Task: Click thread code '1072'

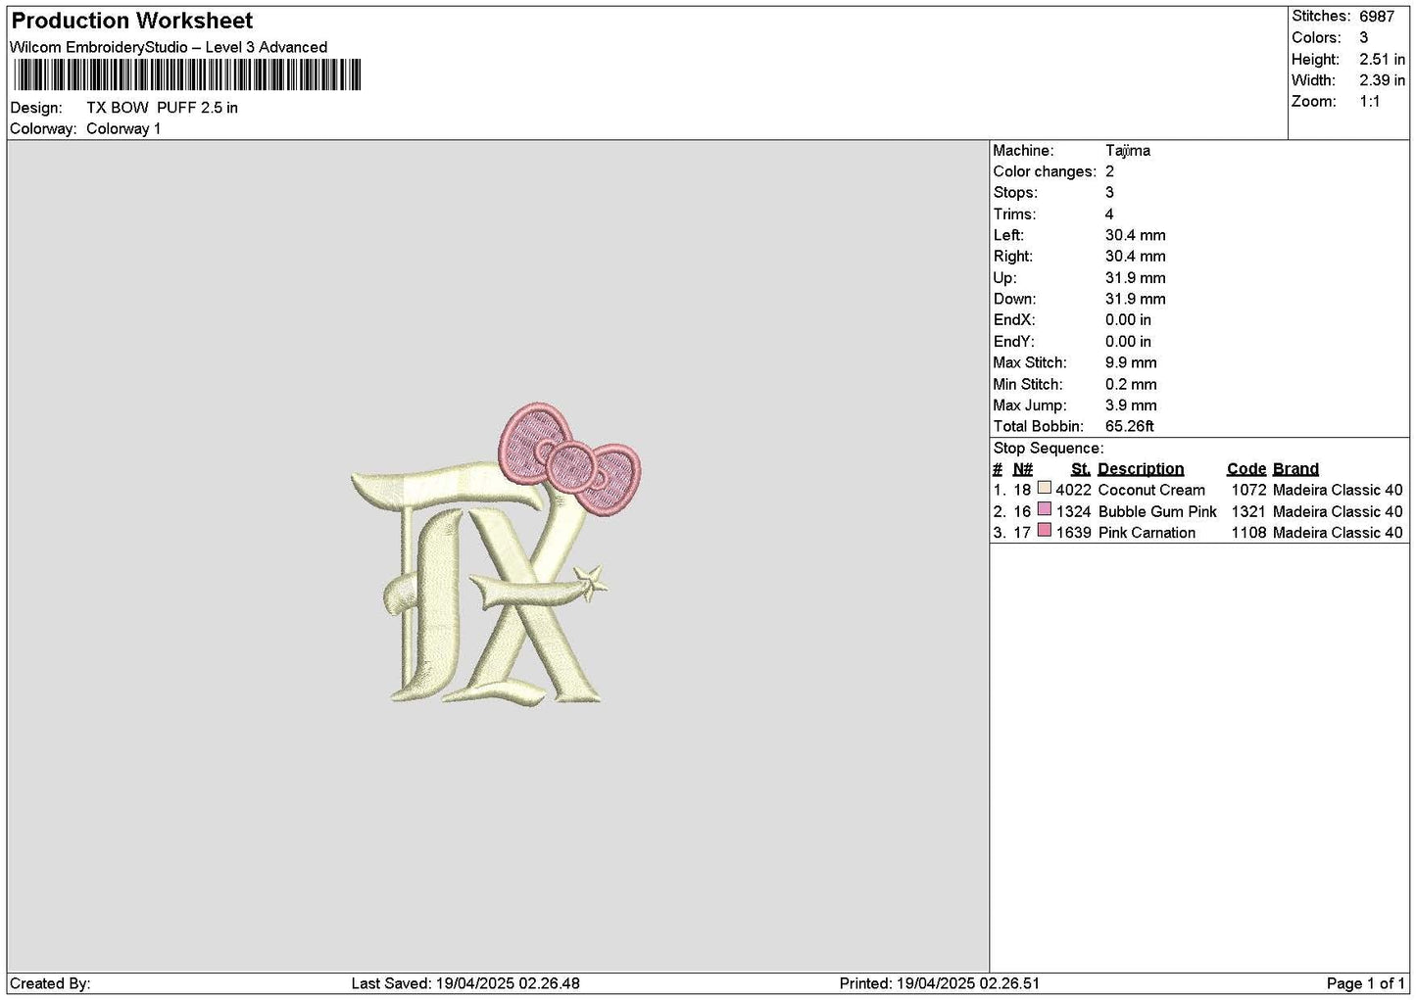Action: [x=1248, y=491]
